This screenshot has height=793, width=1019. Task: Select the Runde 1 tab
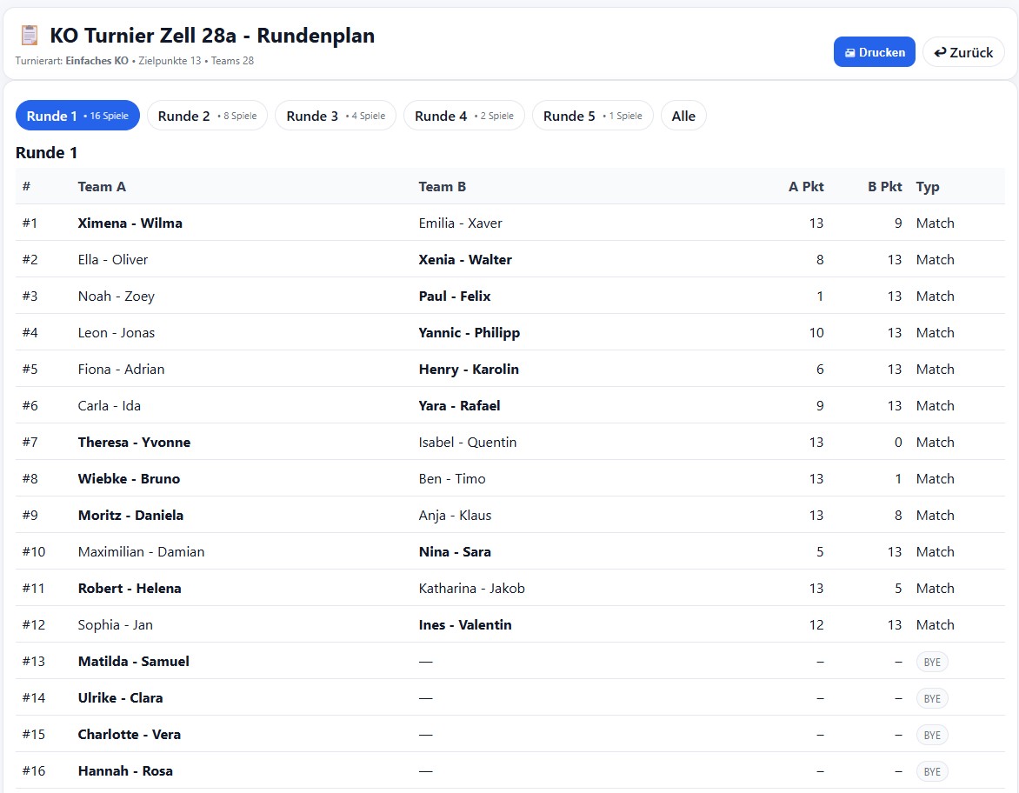coord(77,116)
